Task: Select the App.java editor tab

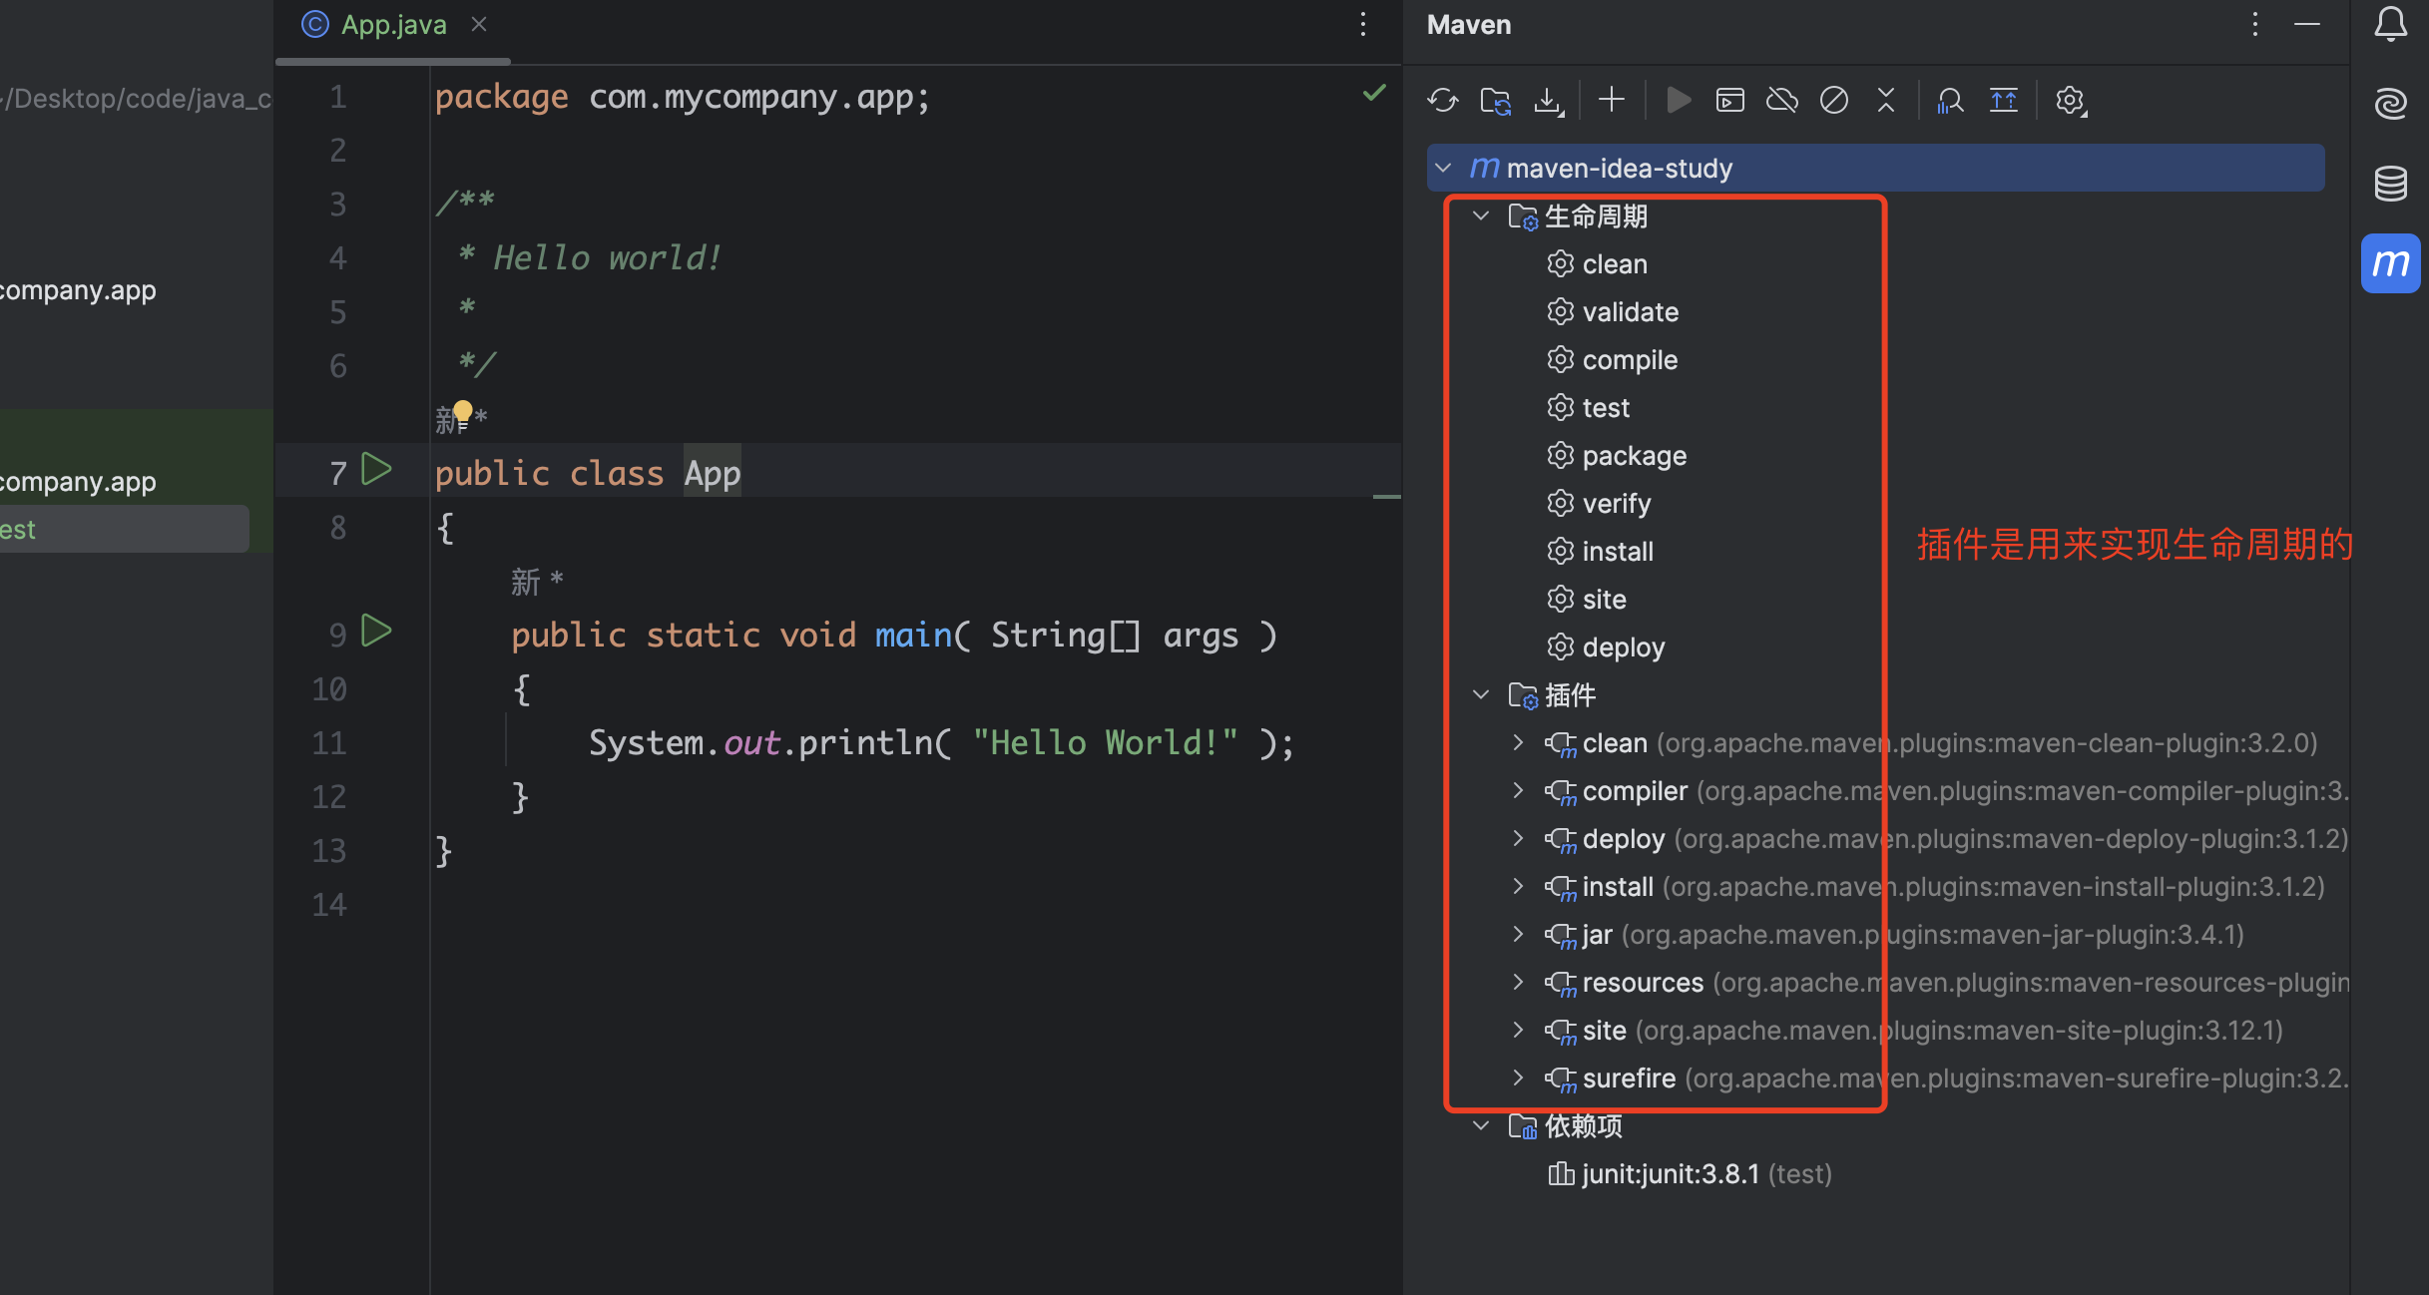Action: pyautogui.click(x=393, y=25)
